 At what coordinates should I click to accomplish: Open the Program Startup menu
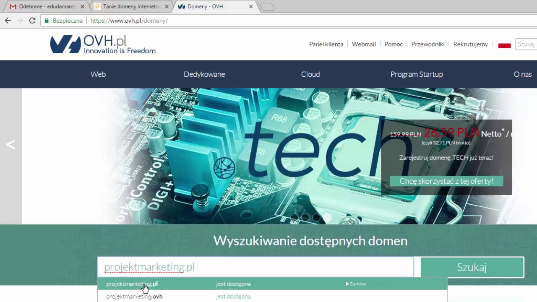417,74
